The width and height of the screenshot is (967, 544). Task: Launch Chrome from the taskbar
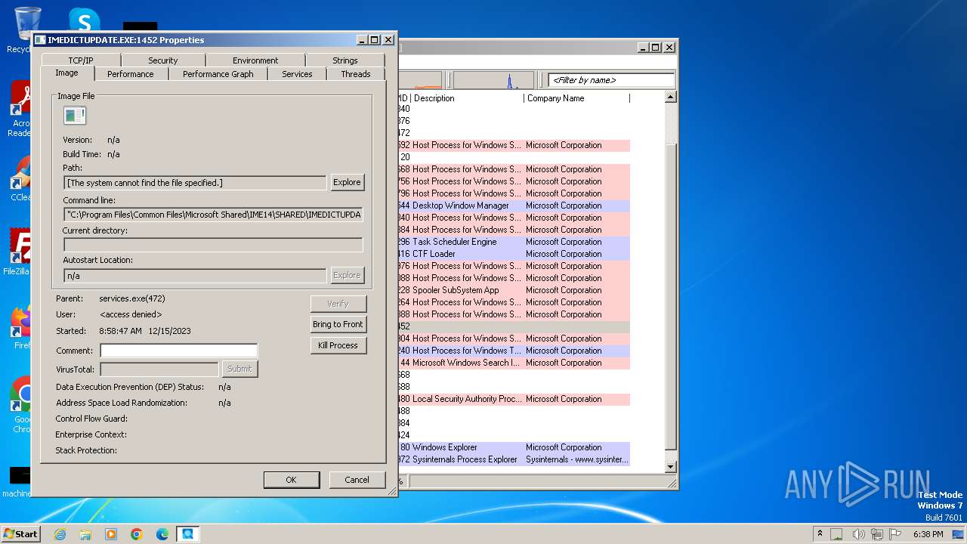coord(137,534)
